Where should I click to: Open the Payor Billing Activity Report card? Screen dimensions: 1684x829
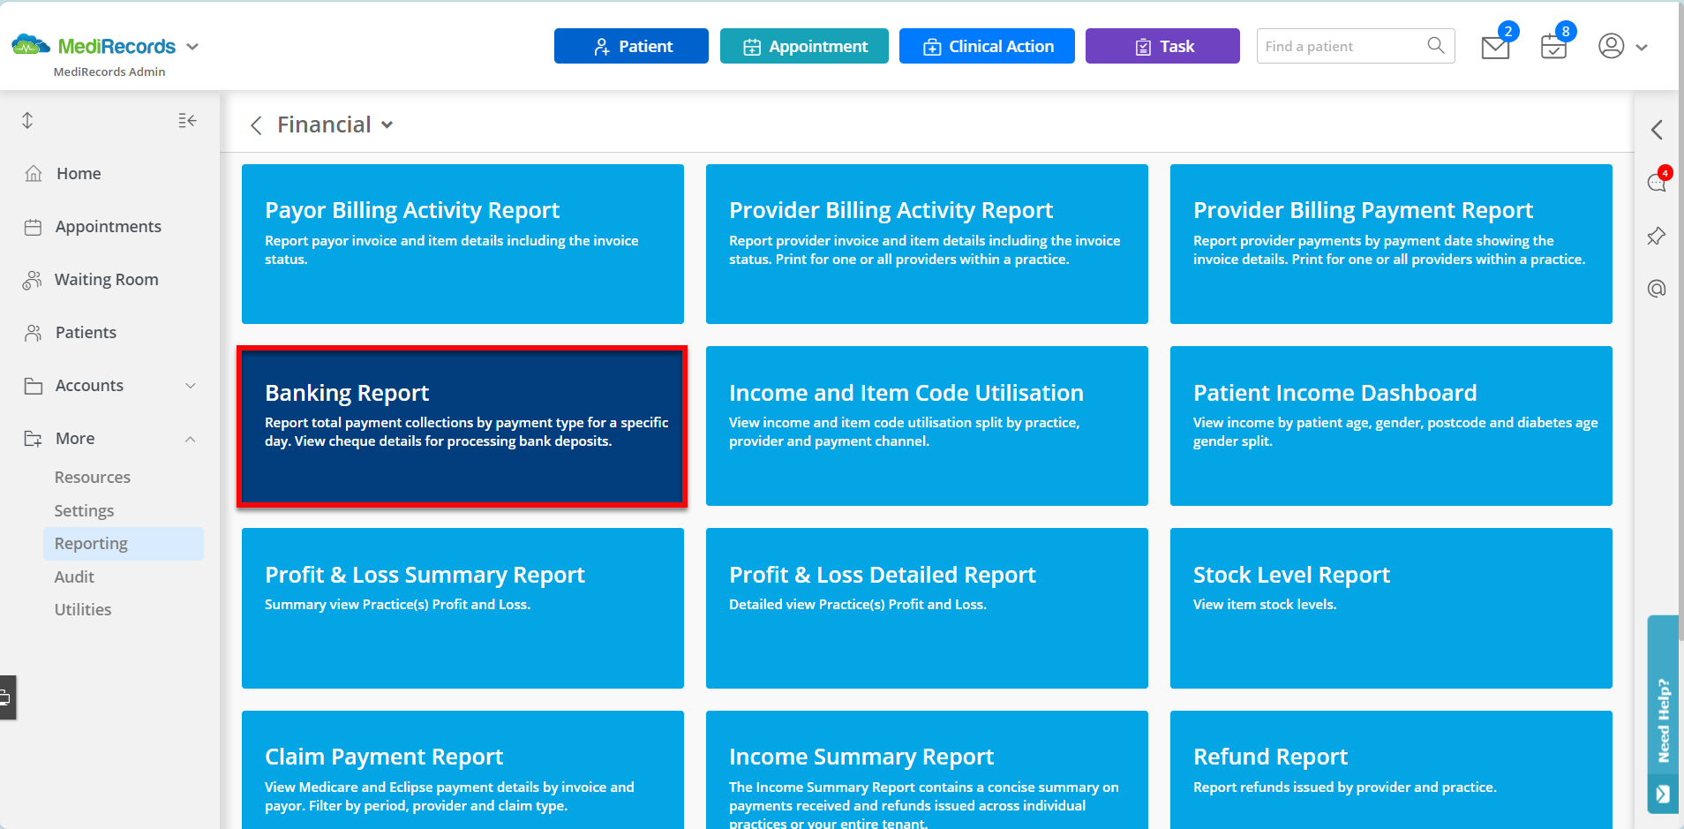tap(462, 244)
